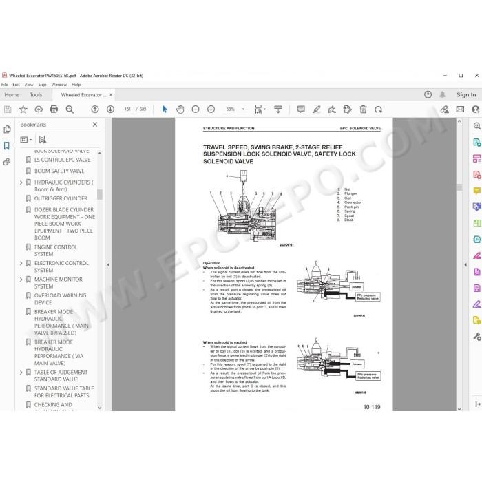Open the Help menu
482x482 pixels.
pyautogui.click(x=76, y=85)
